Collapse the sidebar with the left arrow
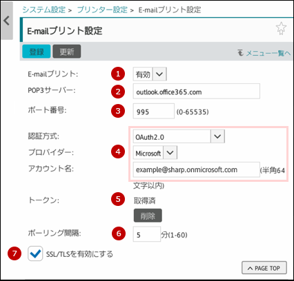This screenshot has width=294, height=281. pos(7,21)
